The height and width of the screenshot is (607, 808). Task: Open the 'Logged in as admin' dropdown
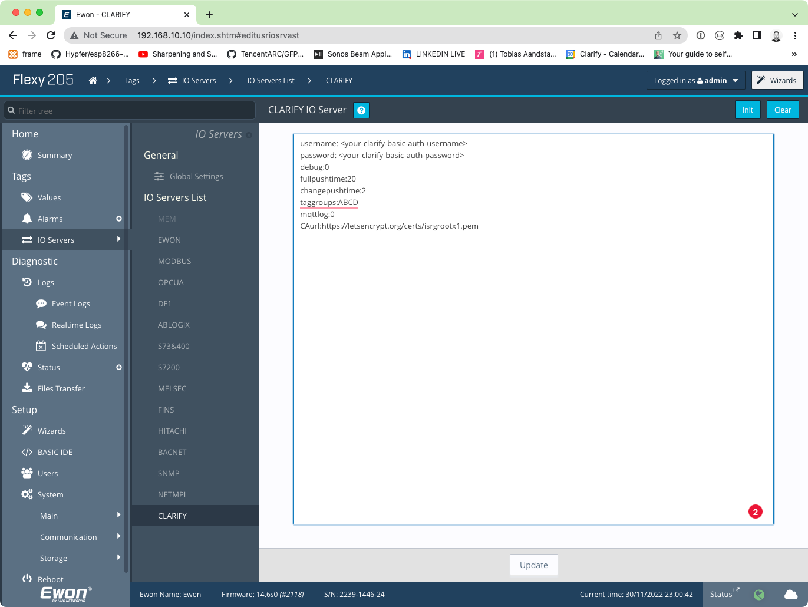(696, 81)
